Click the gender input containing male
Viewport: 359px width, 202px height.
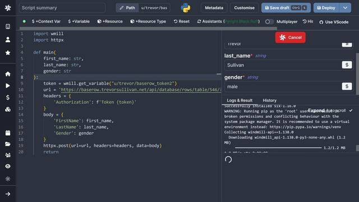[283, 86]
